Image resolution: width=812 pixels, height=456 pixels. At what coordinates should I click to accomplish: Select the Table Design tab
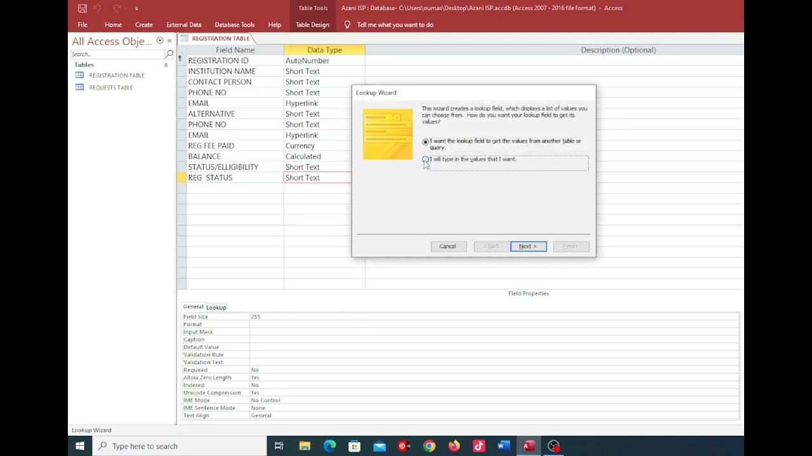312,25
